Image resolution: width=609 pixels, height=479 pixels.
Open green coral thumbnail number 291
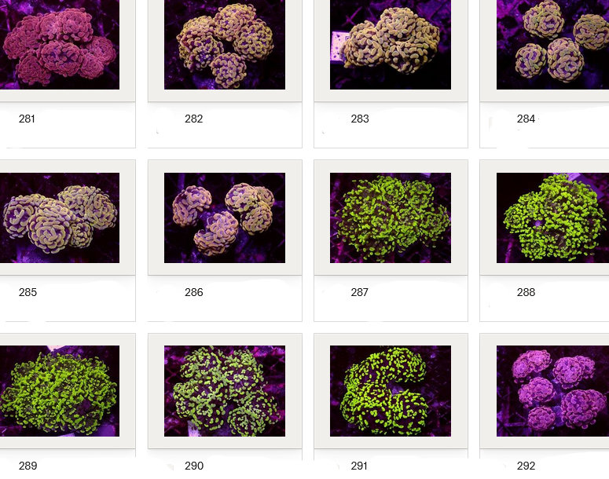click(x=391, y=391)
